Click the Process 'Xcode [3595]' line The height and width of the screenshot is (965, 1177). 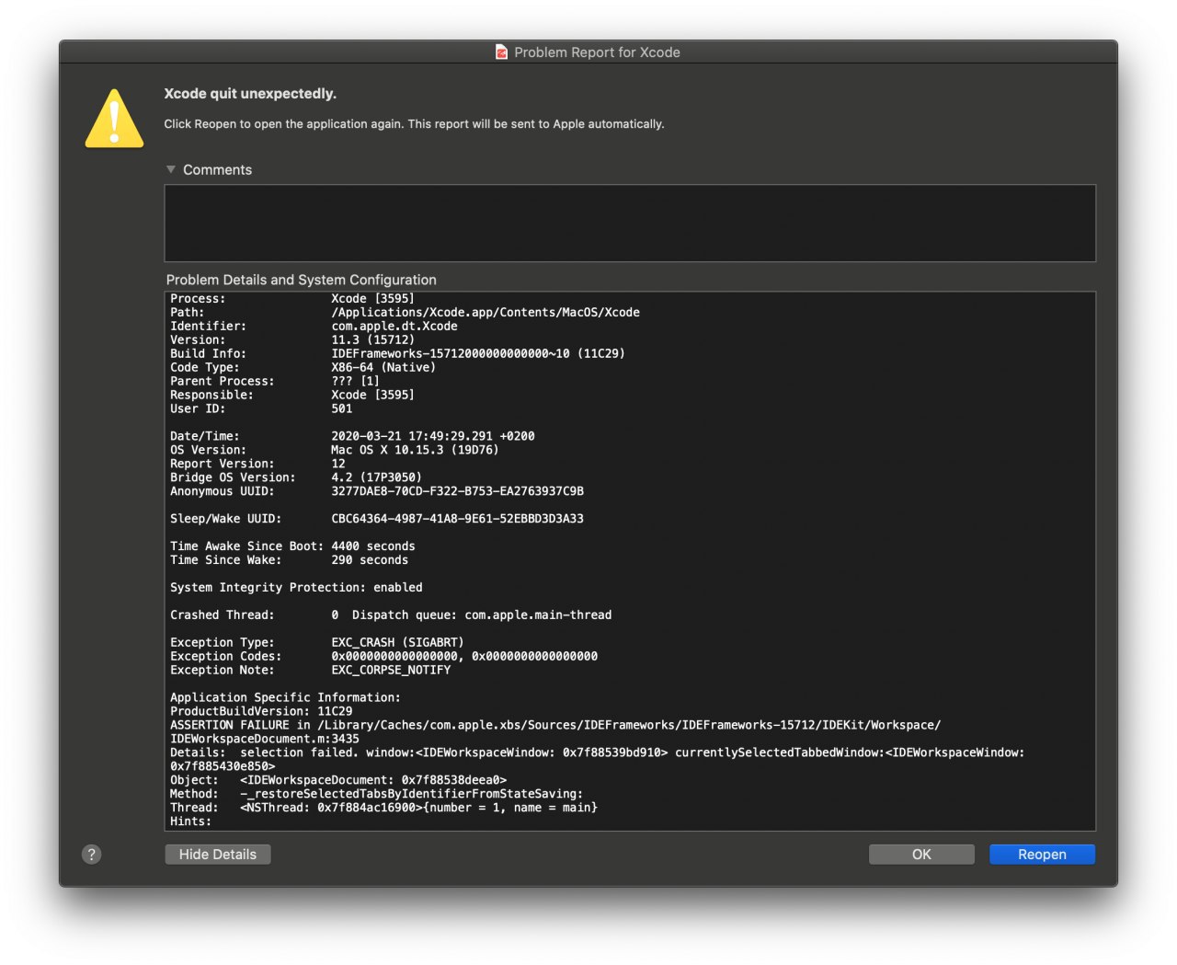coord(292,299)
